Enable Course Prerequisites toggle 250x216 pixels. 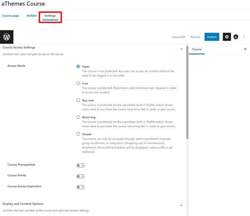[81, 166]
